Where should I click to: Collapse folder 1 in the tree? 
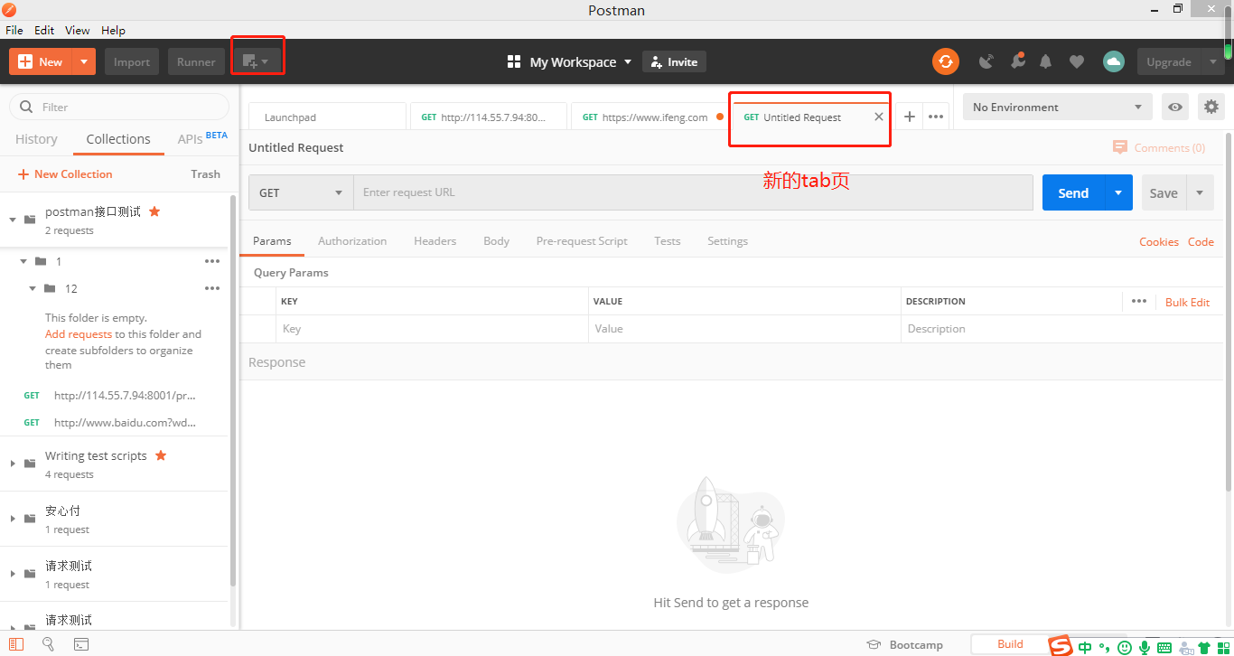(23, 261)
